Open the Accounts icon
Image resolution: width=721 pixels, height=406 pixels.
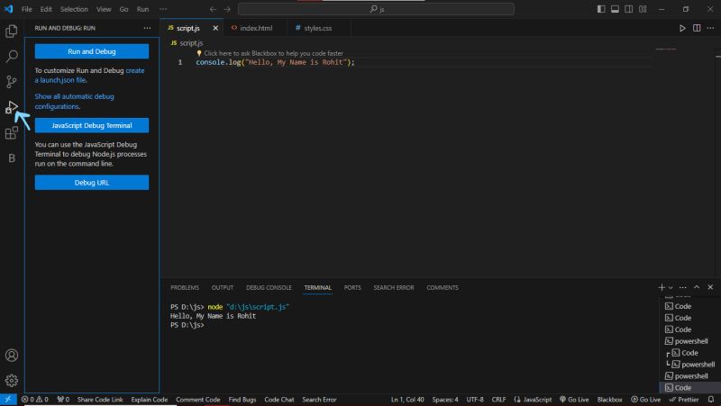[x=12, y=355]
